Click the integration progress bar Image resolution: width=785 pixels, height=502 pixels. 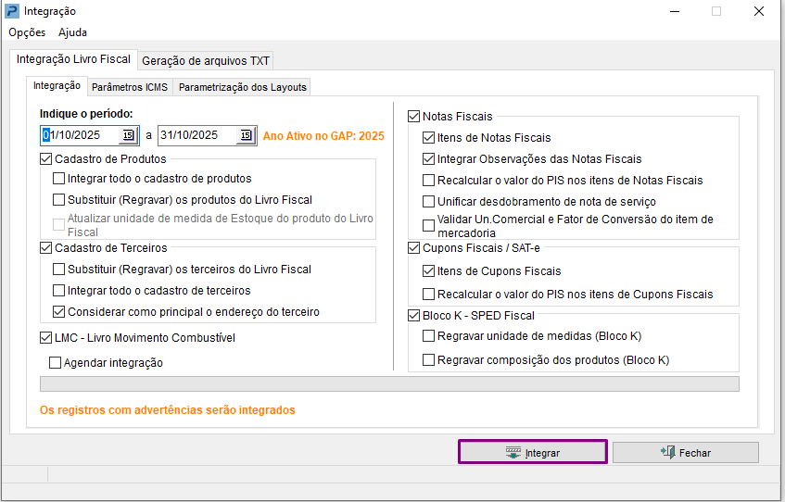pos(389,383)
